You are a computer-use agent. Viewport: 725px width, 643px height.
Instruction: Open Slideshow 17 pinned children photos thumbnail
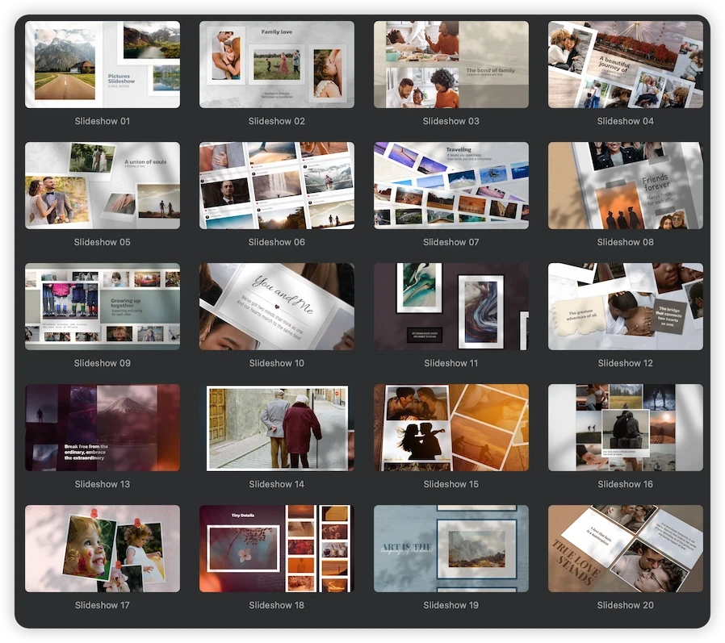tap(103, 549)
